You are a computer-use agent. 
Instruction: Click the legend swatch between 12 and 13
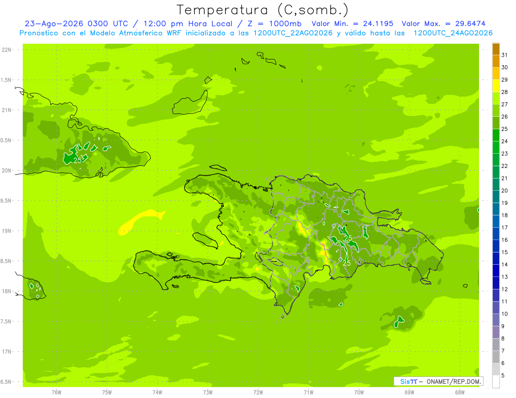(x=496, y=283)
